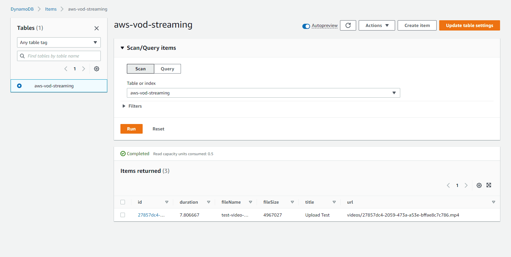The width and height of the screenshot is (511, 257).
Task: Click the Create item button
Action: (x=417, y=25)
